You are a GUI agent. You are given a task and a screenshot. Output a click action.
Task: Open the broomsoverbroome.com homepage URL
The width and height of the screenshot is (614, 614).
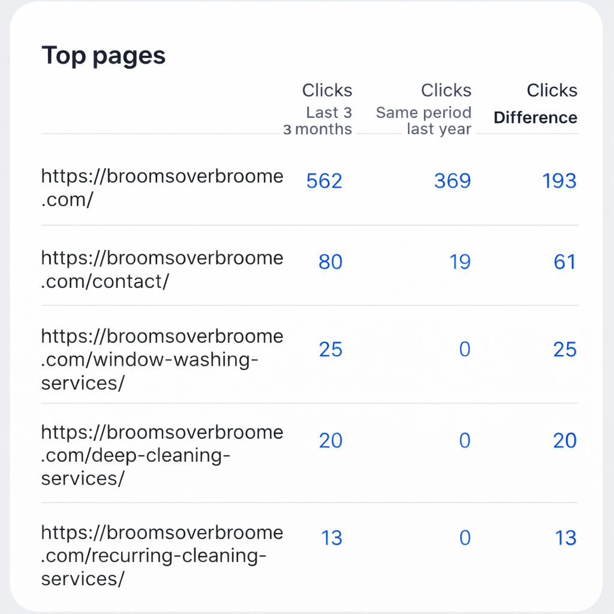tap(162, 188)
